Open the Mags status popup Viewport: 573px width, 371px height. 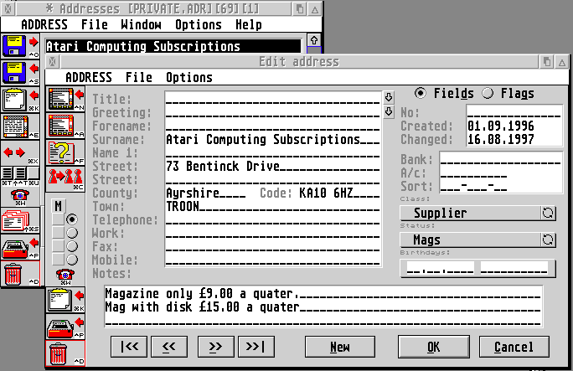click(x=471, y=240)
